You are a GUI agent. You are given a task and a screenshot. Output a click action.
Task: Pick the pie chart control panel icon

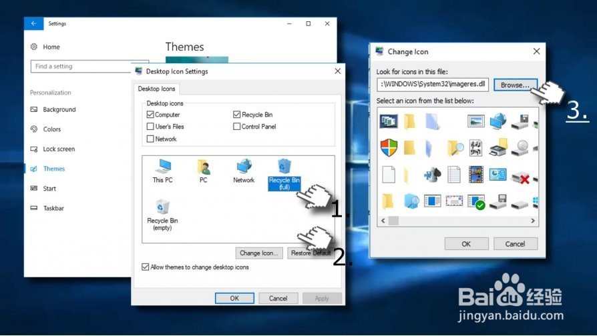click(x=497, y=175)
